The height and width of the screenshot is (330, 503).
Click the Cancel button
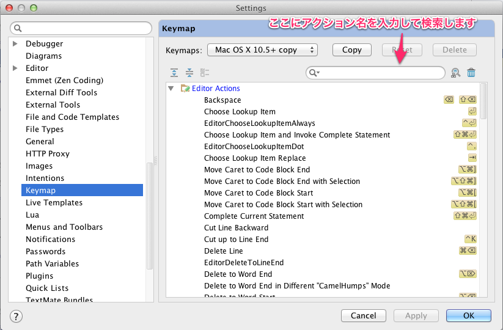363,316
